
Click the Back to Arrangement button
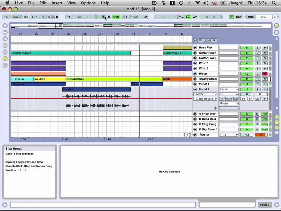(125, 17)
